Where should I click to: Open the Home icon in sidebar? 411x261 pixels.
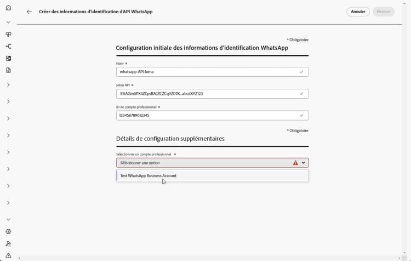[8, 8]
